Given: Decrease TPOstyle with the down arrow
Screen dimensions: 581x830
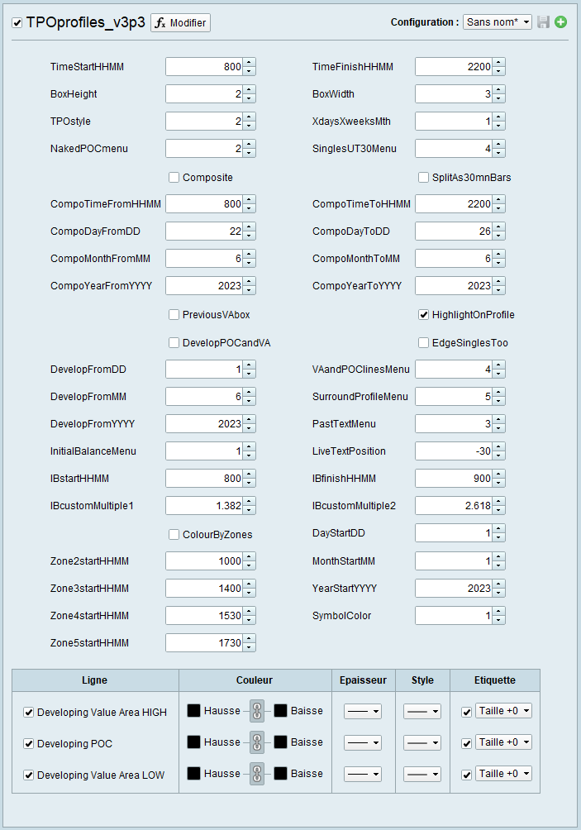Looking at the screenshot, I should tap(250, 126).
